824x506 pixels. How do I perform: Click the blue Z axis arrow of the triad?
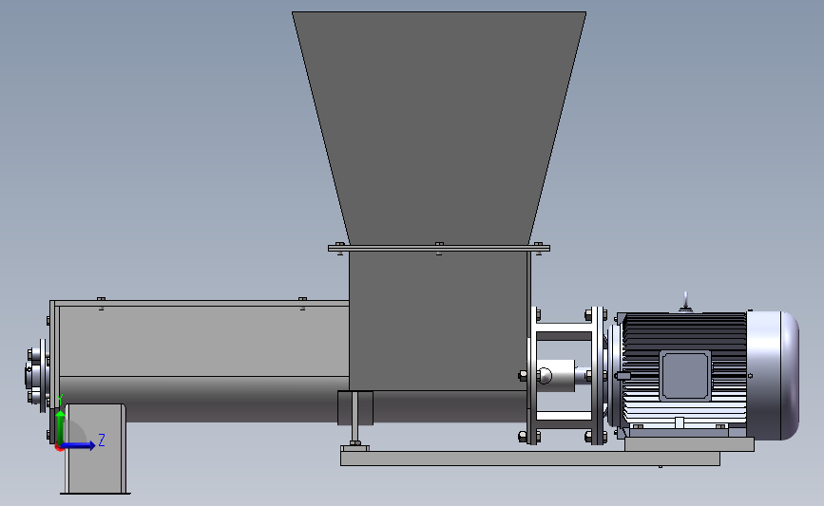coord(79,445)
